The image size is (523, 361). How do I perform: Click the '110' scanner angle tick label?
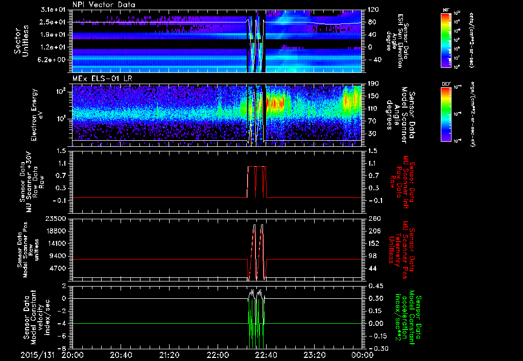coord(373,109)
